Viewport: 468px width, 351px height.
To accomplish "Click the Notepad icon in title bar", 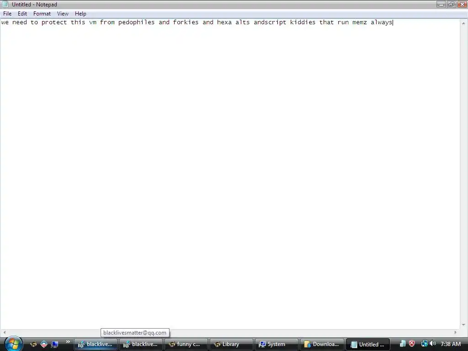I will (5, 4).
